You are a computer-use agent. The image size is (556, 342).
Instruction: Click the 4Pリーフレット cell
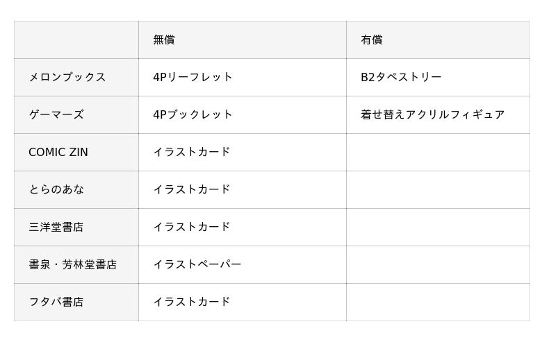tap(193, 78)
